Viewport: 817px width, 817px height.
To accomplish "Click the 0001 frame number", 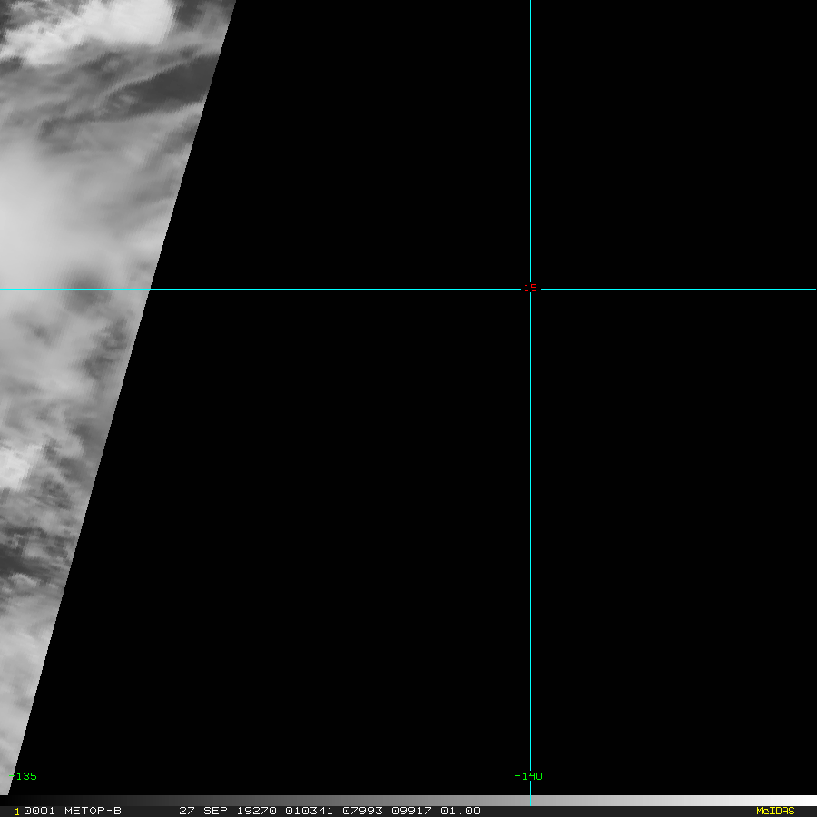I will click(x=40, y=811).
